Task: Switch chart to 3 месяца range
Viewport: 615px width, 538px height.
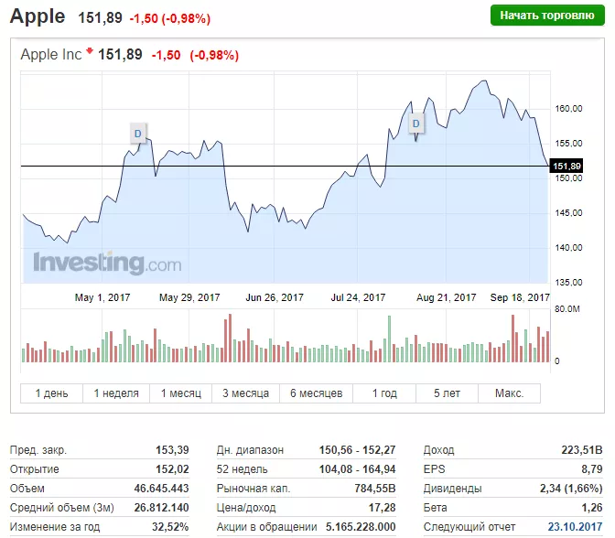Action: (246, 393)
